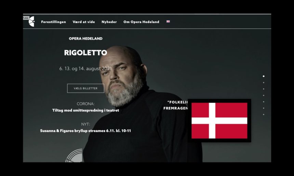Open the Nyheder menu item

coord(109,22)
